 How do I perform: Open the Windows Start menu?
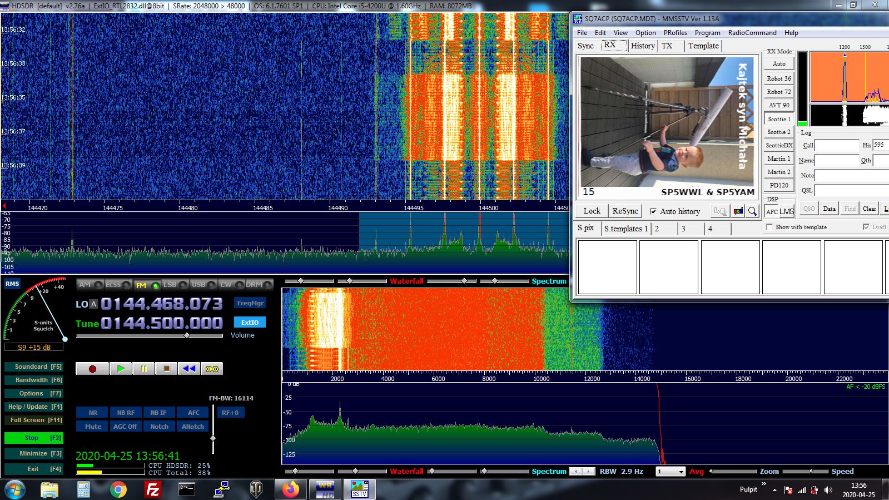15,490
